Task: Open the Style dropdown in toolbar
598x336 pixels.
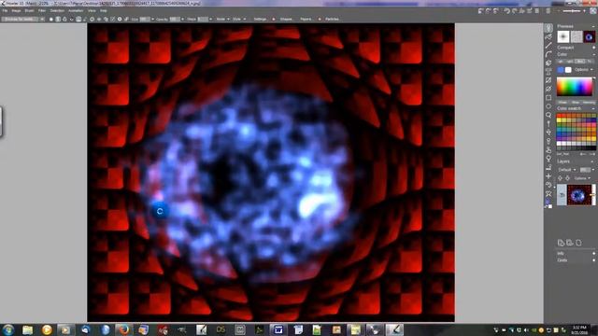Action: coord(239,19)
